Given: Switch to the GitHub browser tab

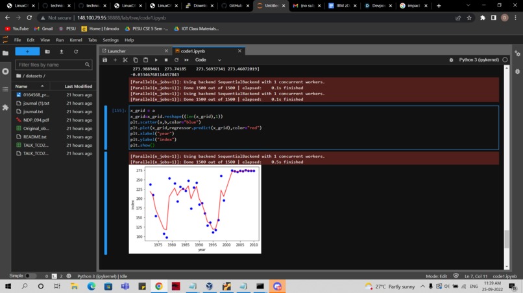Looking at the screenshot, I should point(236,6).
